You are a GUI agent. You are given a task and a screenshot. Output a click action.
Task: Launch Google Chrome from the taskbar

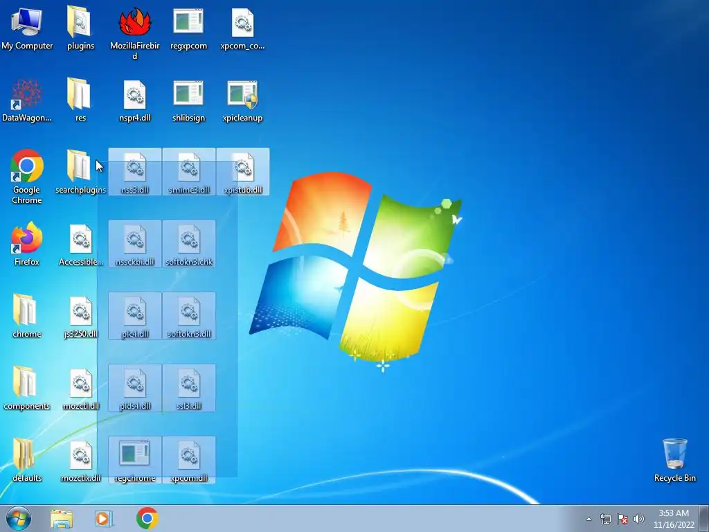tap(147, 518)
